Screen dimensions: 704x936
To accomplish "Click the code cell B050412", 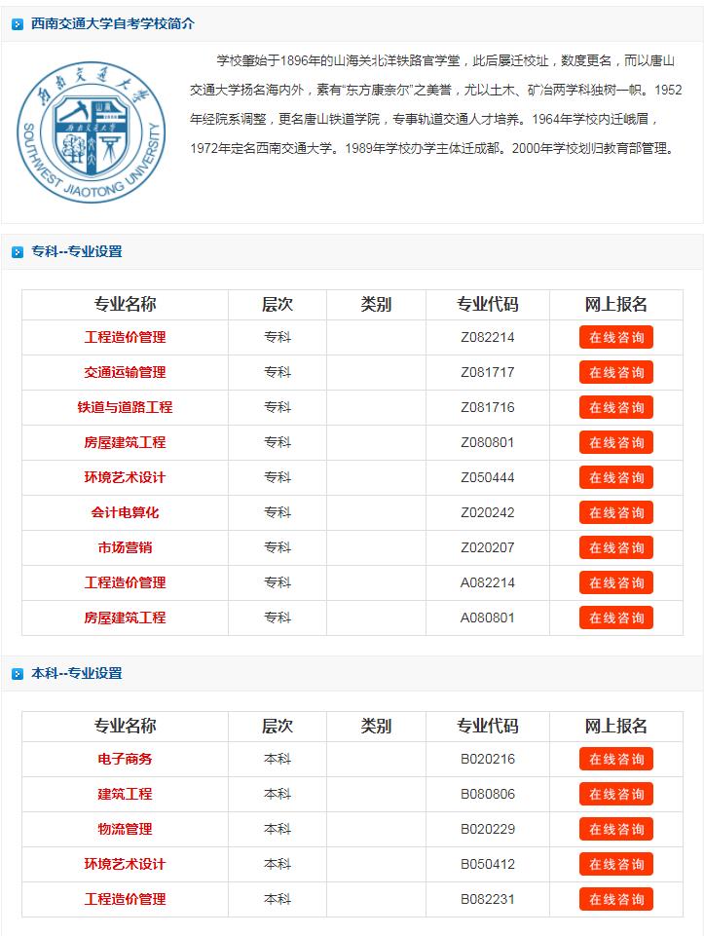I will tap(488, 864).
